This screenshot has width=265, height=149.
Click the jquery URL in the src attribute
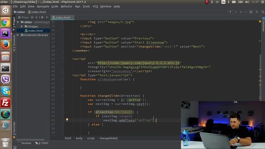click(138, 63)
